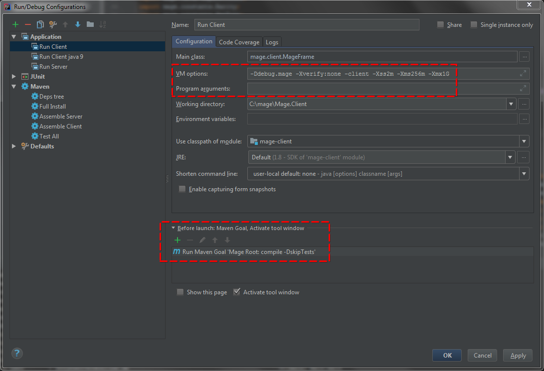Select the Full Install Maven configuration

tap(87, 107)
